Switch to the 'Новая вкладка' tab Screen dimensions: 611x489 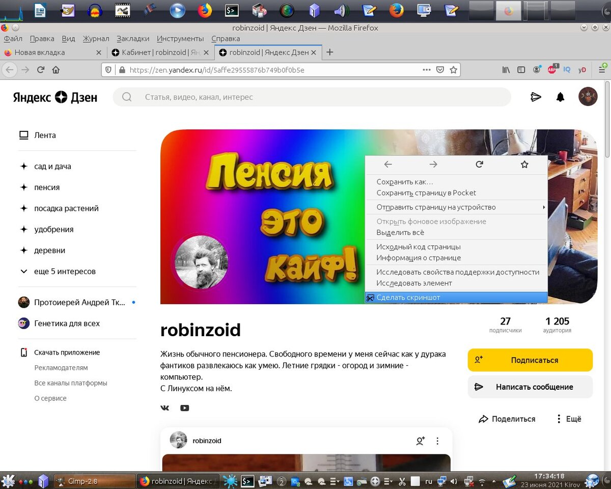[53, 52]
